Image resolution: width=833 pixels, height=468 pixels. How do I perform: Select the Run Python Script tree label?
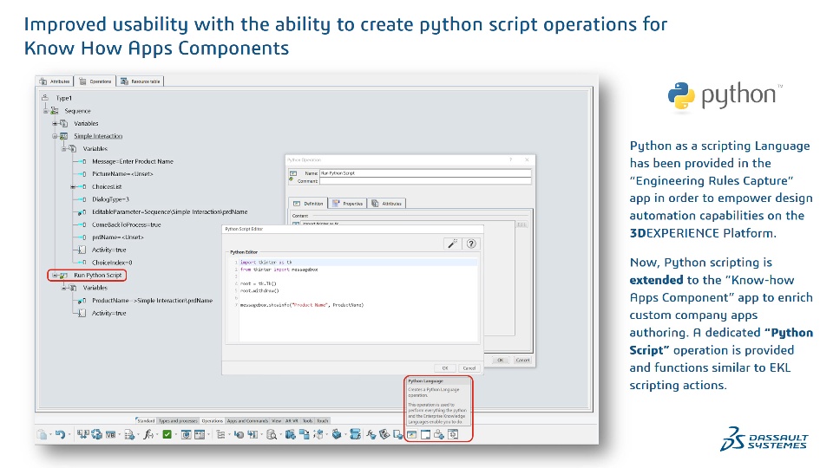pyautogui.click(x=98, y=276)
